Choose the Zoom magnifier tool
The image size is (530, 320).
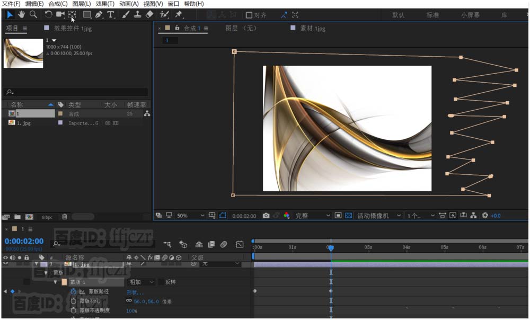(x=33, y=14)
